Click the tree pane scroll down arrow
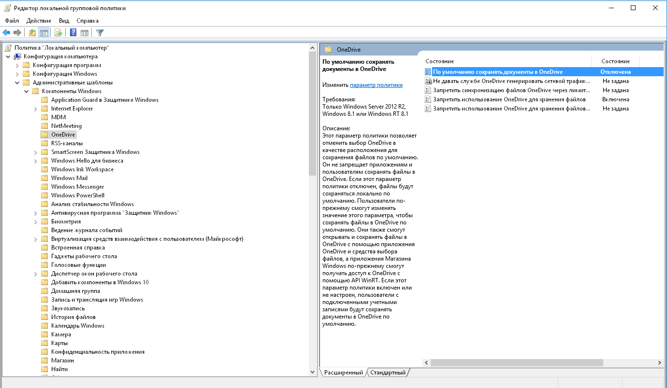This screenshot has width=667, height=388. pyautogui.click(x=312, y=372)
